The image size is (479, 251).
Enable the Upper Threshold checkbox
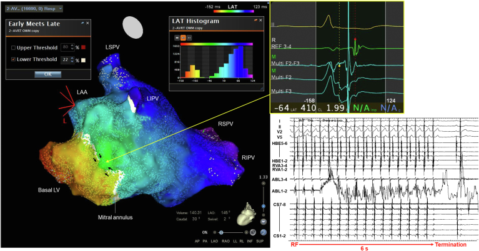pyautogui.click(x=14, y=47)
